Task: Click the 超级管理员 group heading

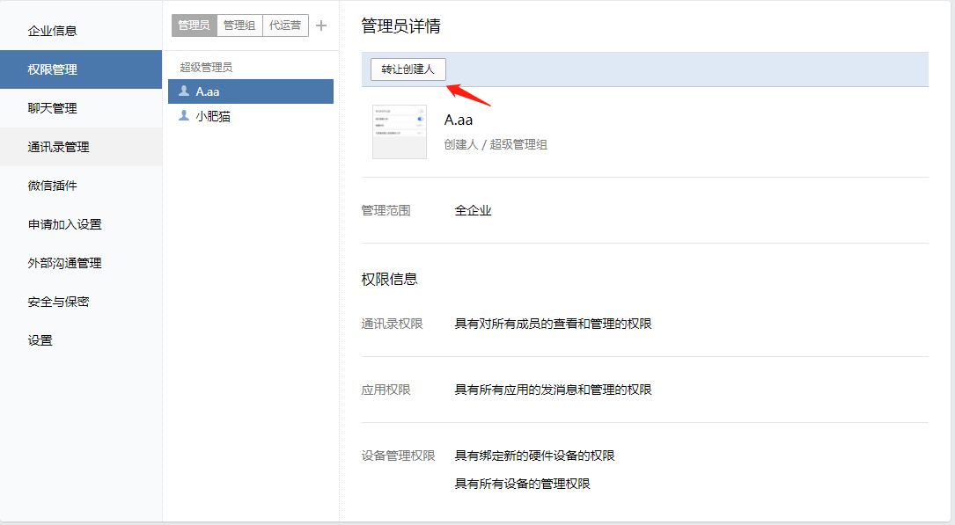Action: coord(206,68)
